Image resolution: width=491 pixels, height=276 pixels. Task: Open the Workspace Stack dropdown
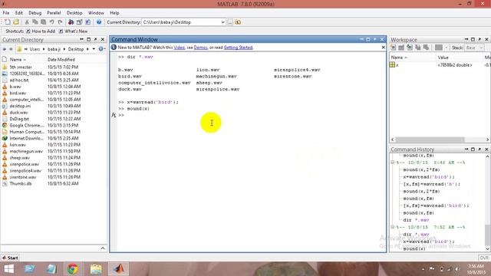pyautogui.click(x=474, y=48)
